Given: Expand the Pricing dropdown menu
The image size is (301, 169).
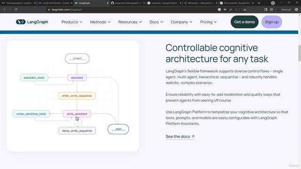Looking at the screenshot, I should [208, 22].
